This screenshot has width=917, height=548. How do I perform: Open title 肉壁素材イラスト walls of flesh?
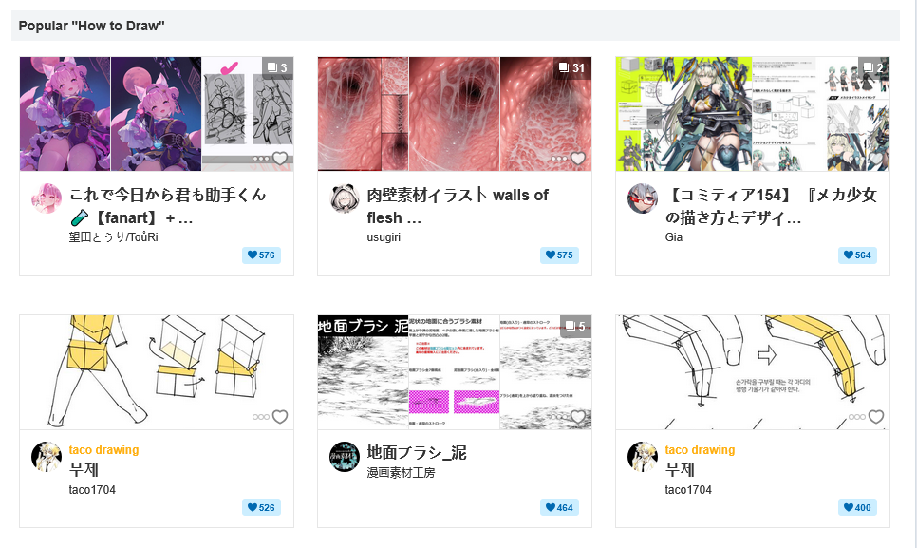[x=458, y=206]
